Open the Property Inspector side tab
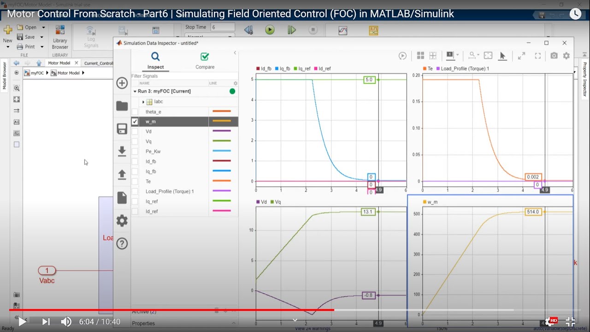 pos(585,79)
